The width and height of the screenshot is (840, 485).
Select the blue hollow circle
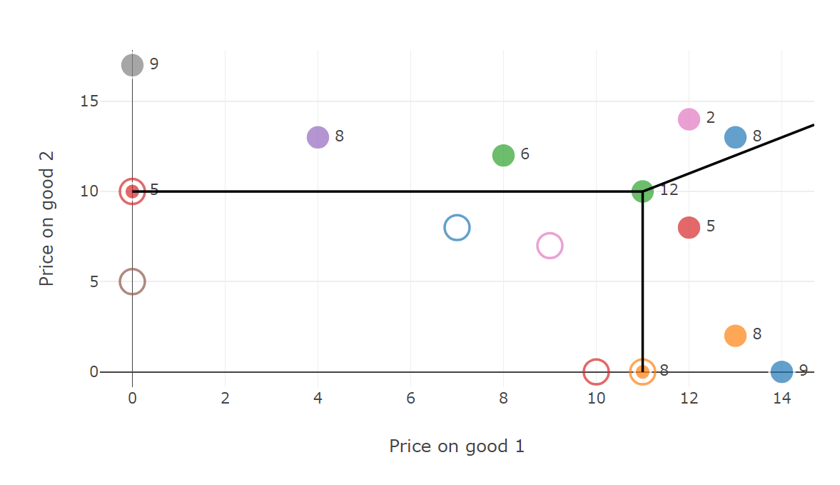point(457,228)
